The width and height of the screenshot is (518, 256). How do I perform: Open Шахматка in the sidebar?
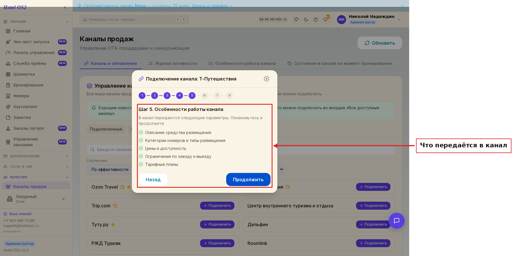(36, 74)
